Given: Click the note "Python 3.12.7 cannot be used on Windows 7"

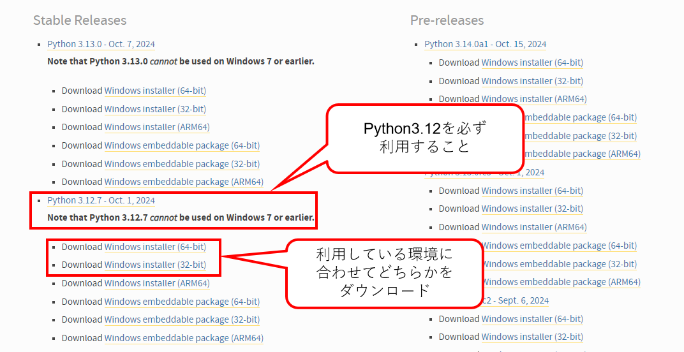Looking at the screenshot, I should coord(181,217).
